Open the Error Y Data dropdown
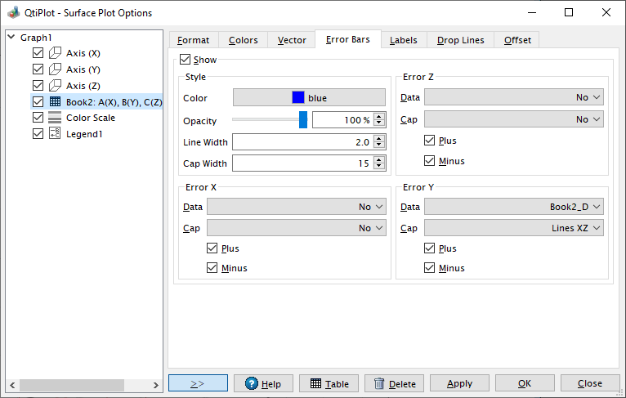 [514, 208]
